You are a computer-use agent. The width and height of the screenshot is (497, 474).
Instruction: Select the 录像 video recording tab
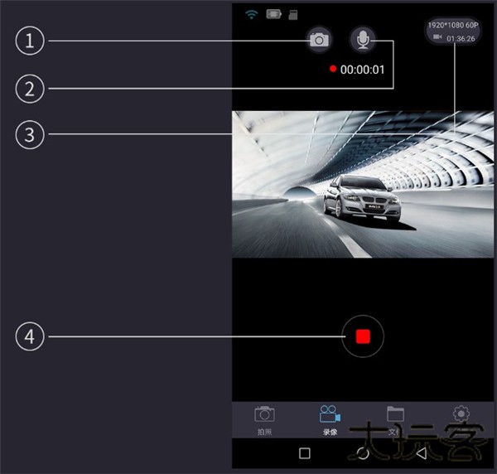[x=330, y=419]
